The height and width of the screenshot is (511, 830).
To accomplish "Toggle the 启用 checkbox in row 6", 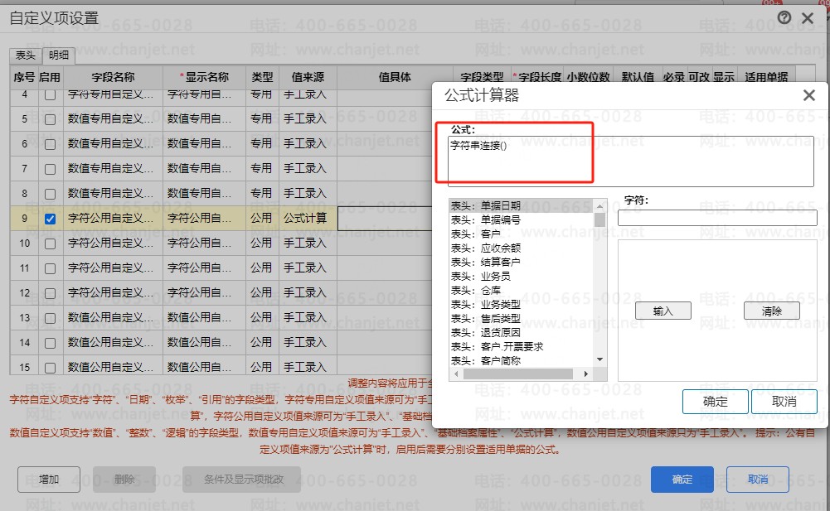I will (x=51, y=144).
